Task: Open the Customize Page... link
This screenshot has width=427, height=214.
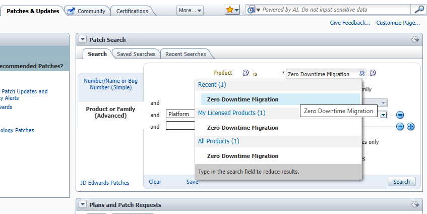Action: point(398,23)
